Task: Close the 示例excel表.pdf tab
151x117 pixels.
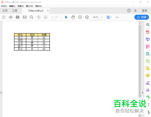Action: pos(48,11)
